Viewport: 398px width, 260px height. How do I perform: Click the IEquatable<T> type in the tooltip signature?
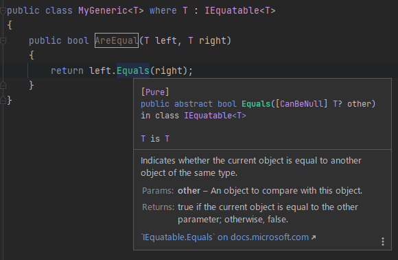click(215, 116)
